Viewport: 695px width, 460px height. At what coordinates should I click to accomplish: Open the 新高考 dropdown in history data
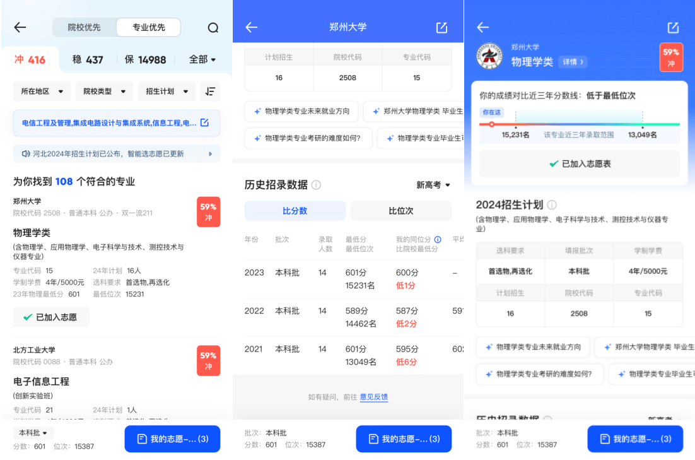(433, 184)
